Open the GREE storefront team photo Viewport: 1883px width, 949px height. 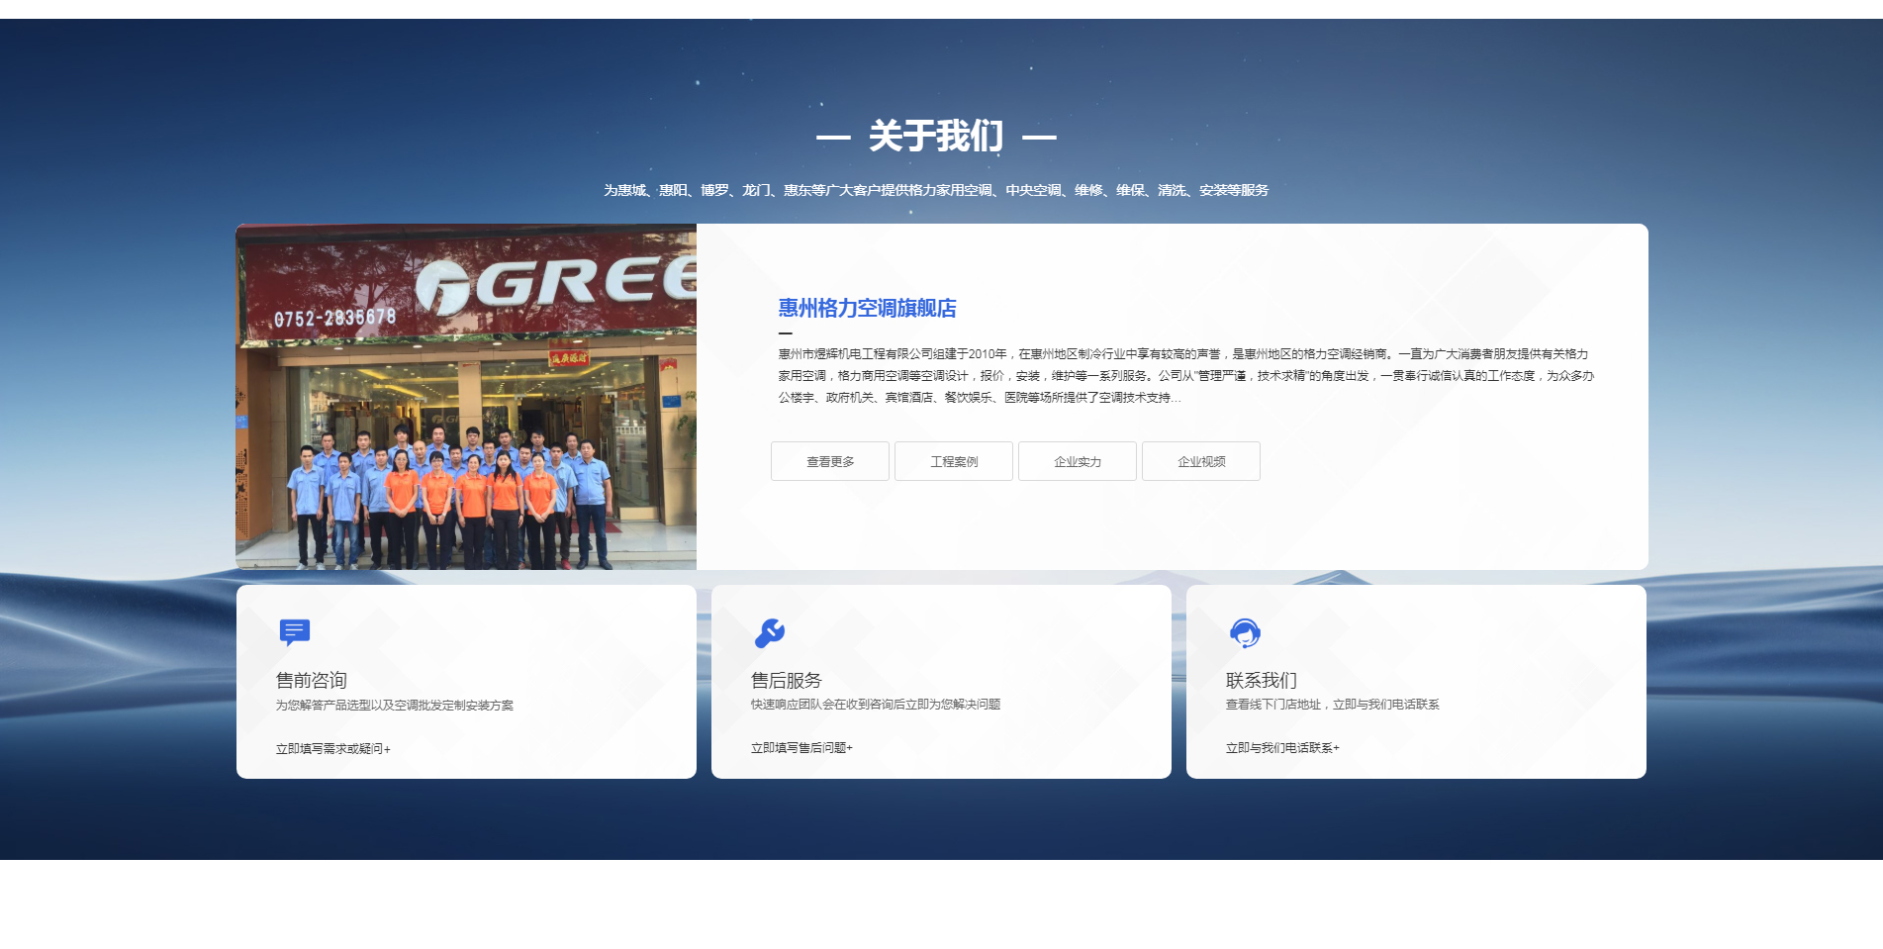pyautogui.click(x=466, y=397)
